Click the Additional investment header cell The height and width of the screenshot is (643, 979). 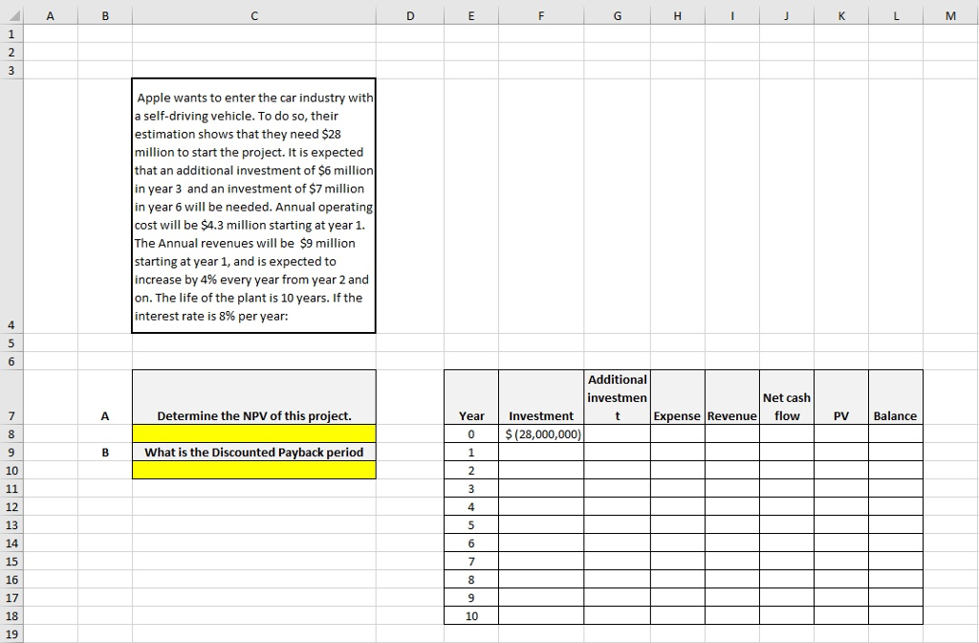(x=617, y=396)
